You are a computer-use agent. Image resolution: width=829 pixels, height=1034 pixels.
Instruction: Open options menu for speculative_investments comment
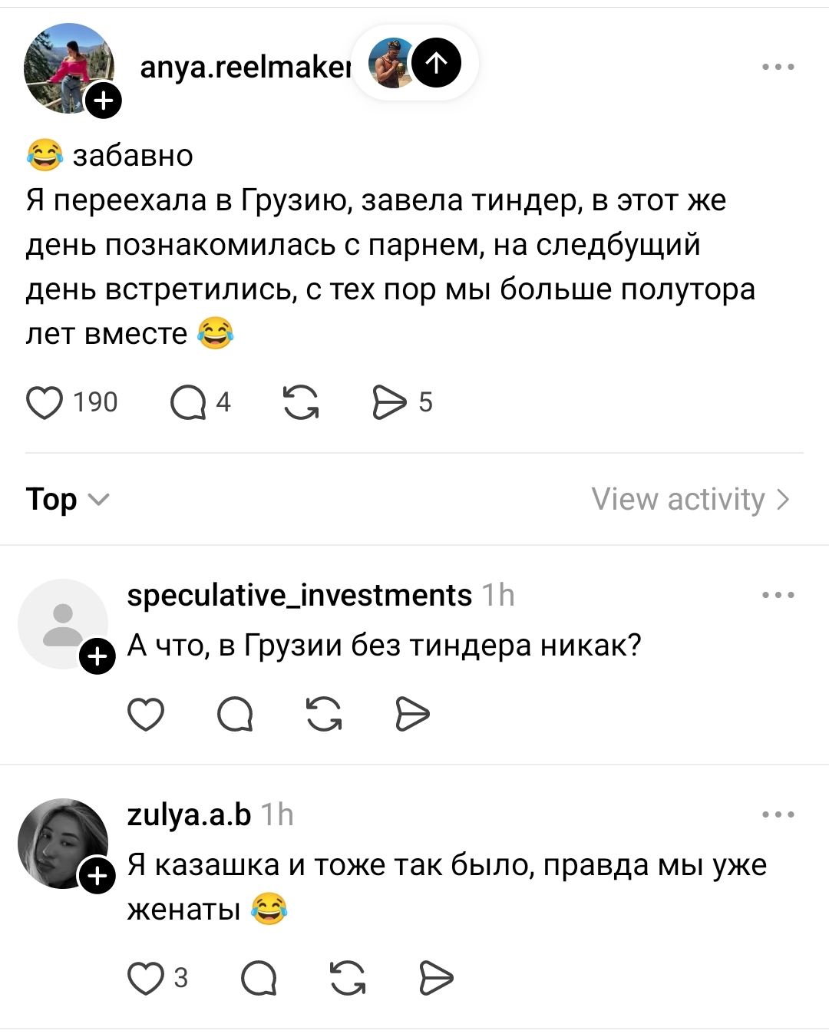point(778,595)
